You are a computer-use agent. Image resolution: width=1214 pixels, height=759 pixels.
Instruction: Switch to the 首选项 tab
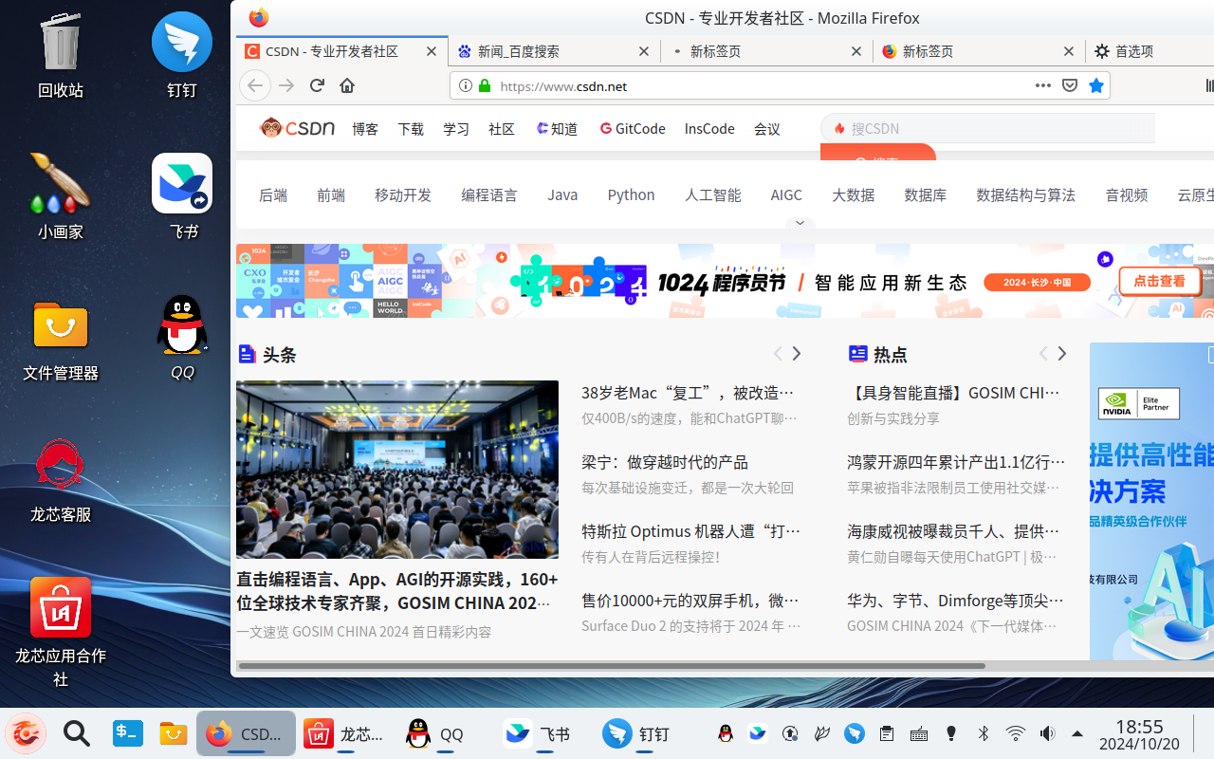click(x=1150, y=51)
